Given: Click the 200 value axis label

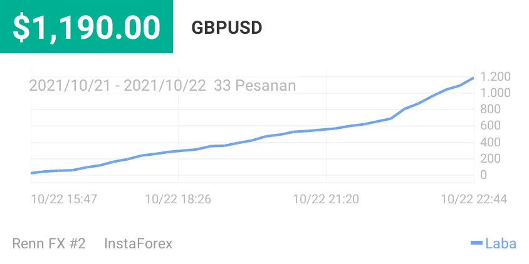Looking at the screenshot, I should (490, 159).
